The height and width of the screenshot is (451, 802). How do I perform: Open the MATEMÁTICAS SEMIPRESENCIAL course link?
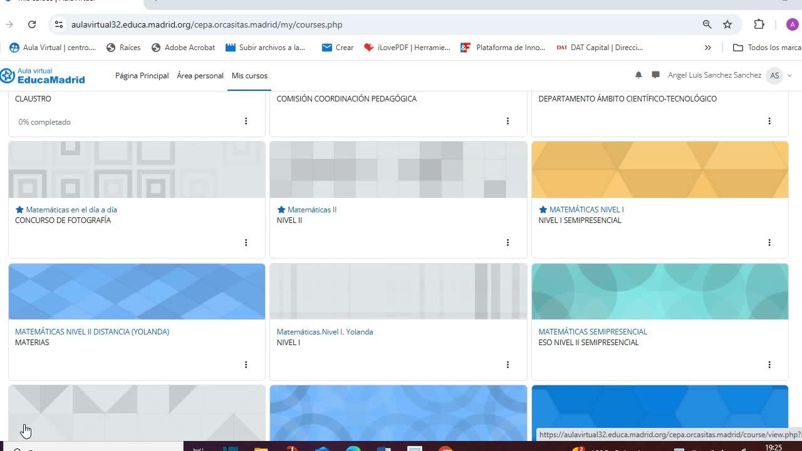coord(593,332)
